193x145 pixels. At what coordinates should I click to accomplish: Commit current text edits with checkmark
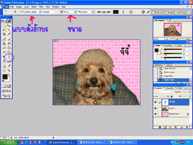148,12
